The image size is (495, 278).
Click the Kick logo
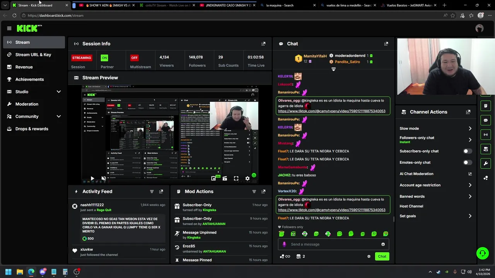coord(29,28)
